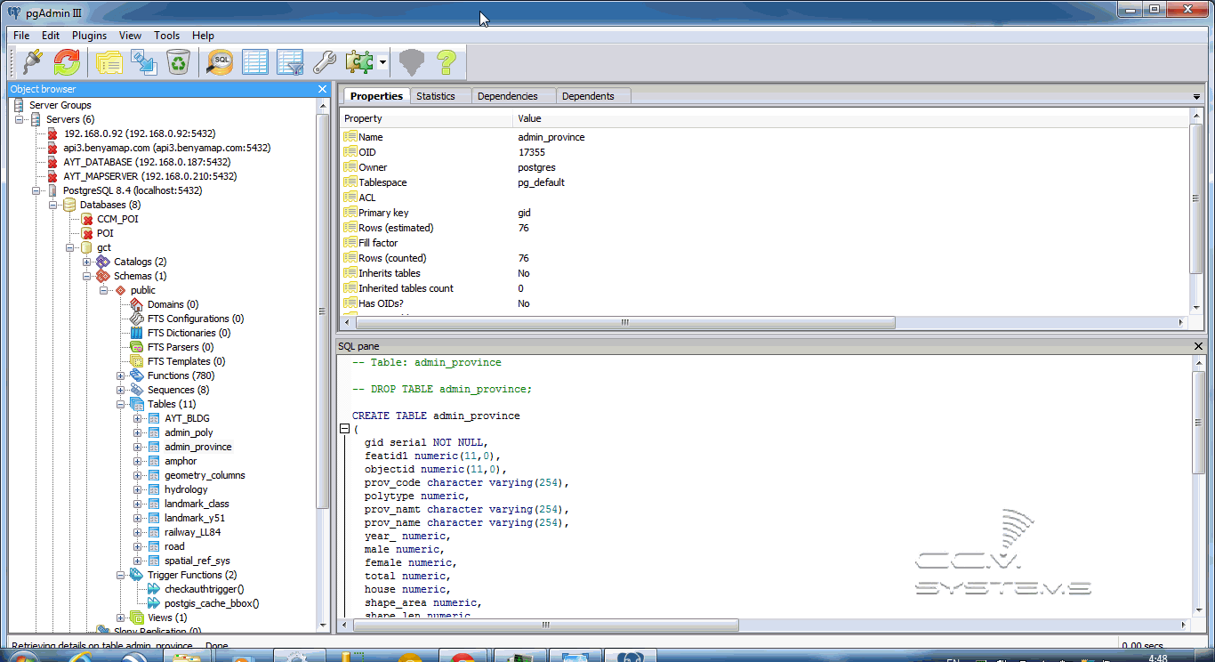1215x662 pixels.
Task: Open the SQL query tool
Action: pyautogui.click(x=220, y=62)
